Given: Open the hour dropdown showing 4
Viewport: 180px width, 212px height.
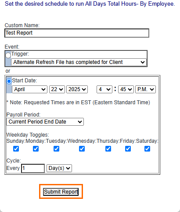Looking at the screenshot, I should 104,89.
